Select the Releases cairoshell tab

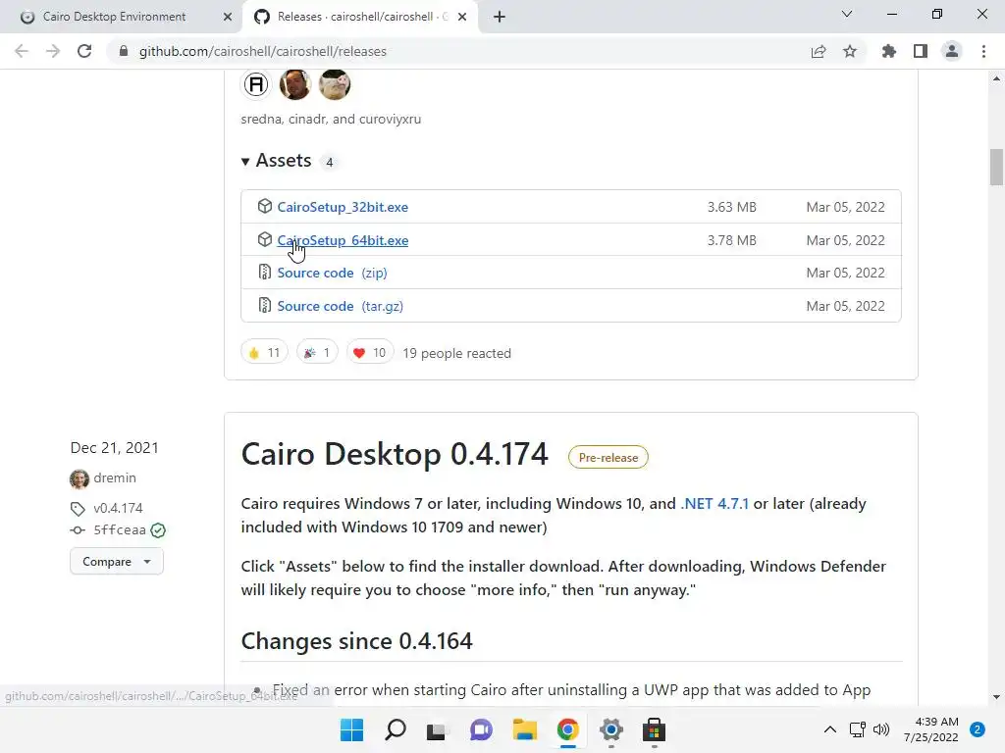pyautogui.click(x=362, y=17)
